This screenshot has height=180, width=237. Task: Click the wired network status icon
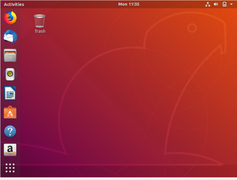tap(208, 4)
